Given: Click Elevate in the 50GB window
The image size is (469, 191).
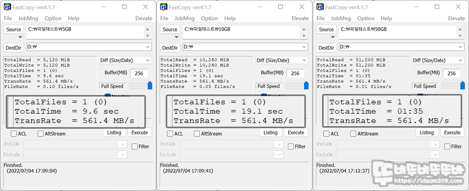Looking at the screenshot, I should click(456, 19).
